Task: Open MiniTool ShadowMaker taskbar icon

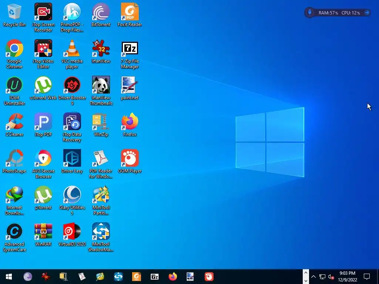Action: [118, 277]
